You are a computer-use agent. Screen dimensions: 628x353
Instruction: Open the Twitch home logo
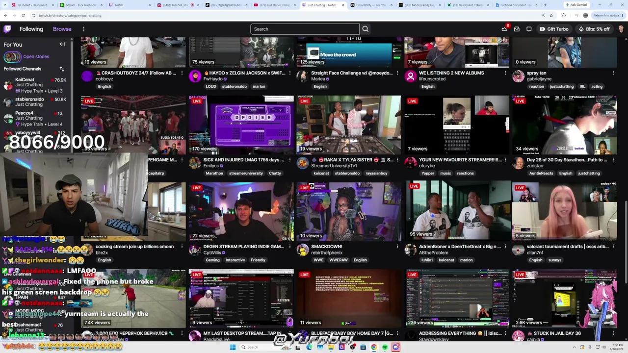(7, 29)
